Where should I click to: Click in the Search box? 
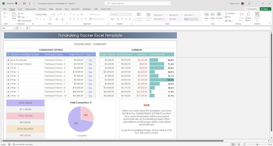click(138, 3)
